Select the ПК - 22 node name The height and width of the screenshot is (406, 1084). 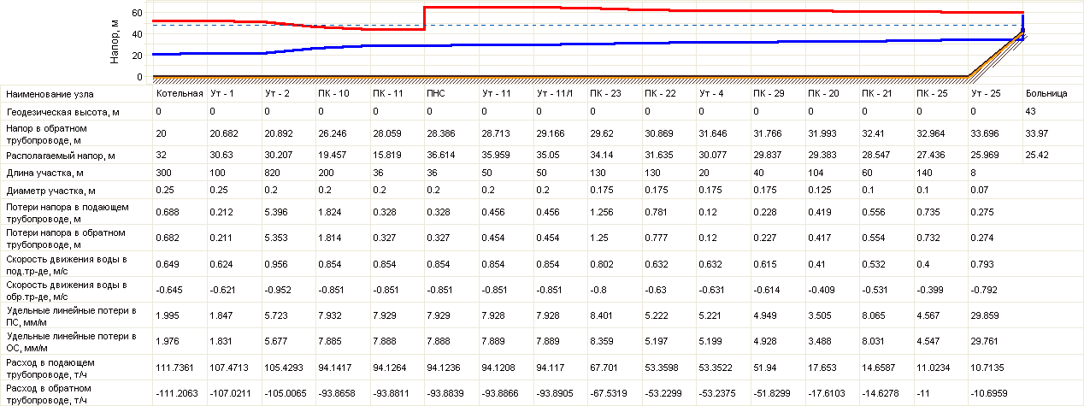tap(660, 93)
